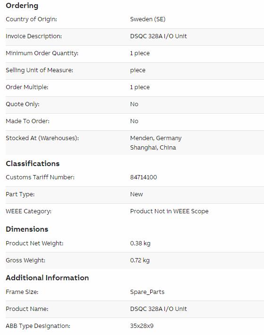This screenshot has width=264, height=335.
Task: Click the Classifications section heading
Action: tap(33, 163)
